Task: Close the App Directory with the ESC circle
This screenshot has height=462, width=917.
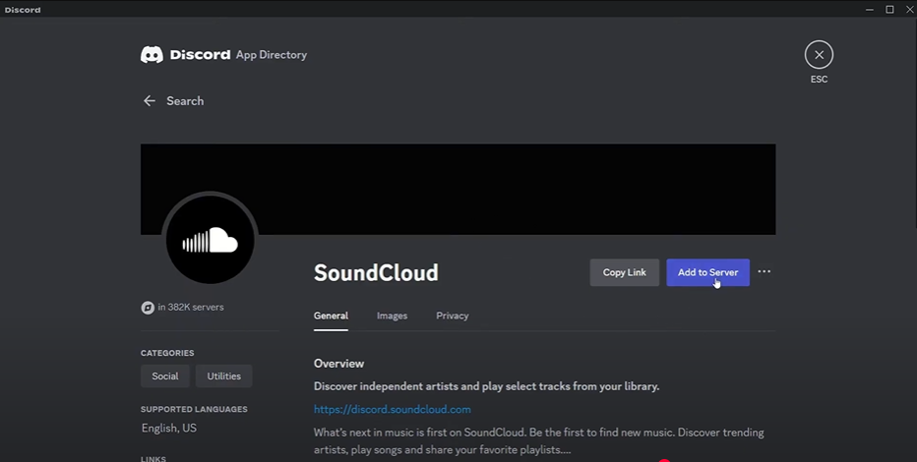Action: (819, 55)
